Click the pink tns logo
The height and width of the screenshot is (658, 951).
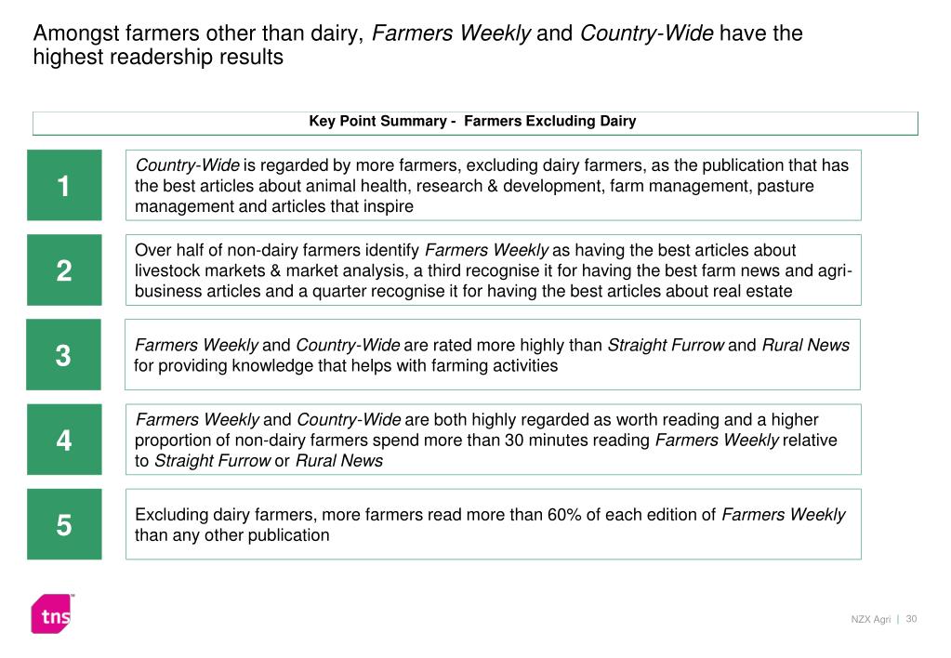point(52,613)
